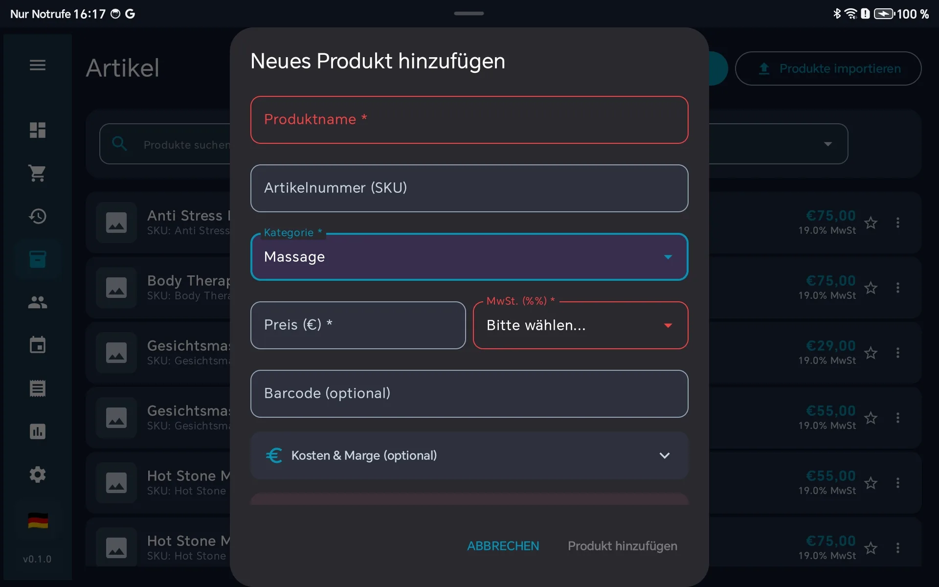
Task: Open the Kategorie dropdown showing Massage
Action: [x=469, y=257]
